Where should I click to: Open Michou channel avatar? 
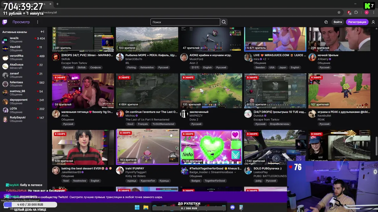click(120, 114)
